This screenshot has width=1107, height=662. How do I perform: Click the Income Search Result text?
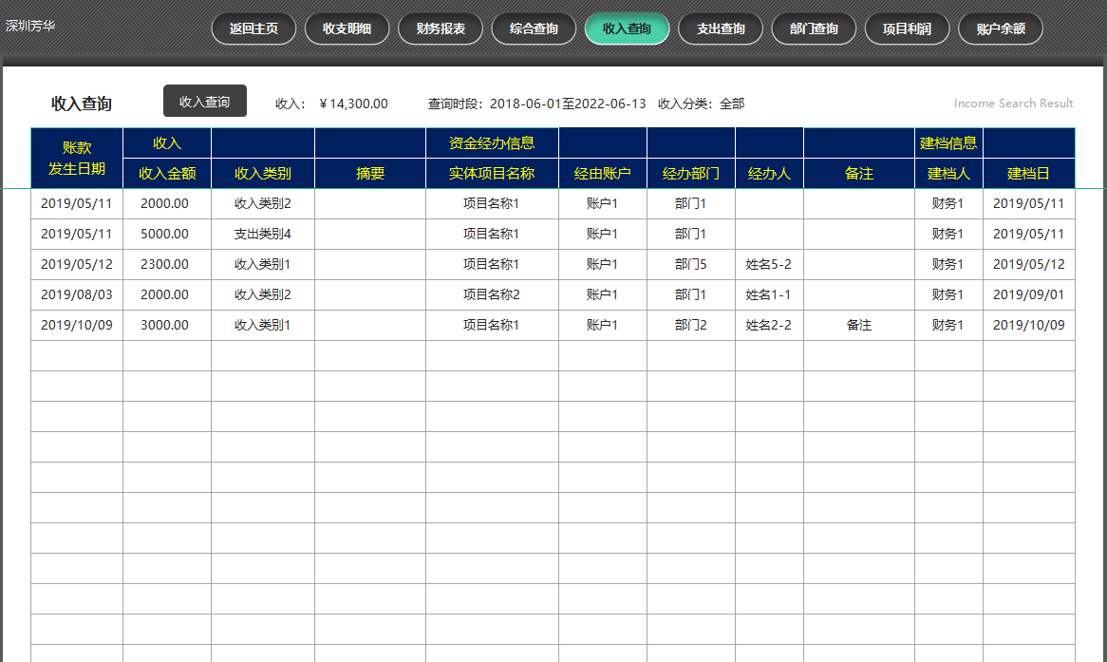pos(1013,104)
